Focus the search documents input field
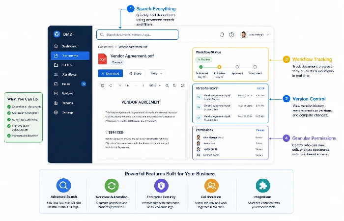 [x=137, y=35]
